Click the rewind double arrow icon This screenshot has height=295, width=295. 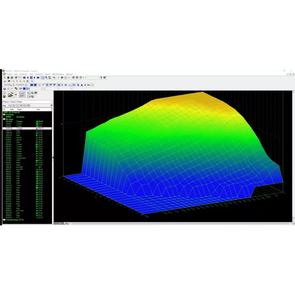point(24,78)
